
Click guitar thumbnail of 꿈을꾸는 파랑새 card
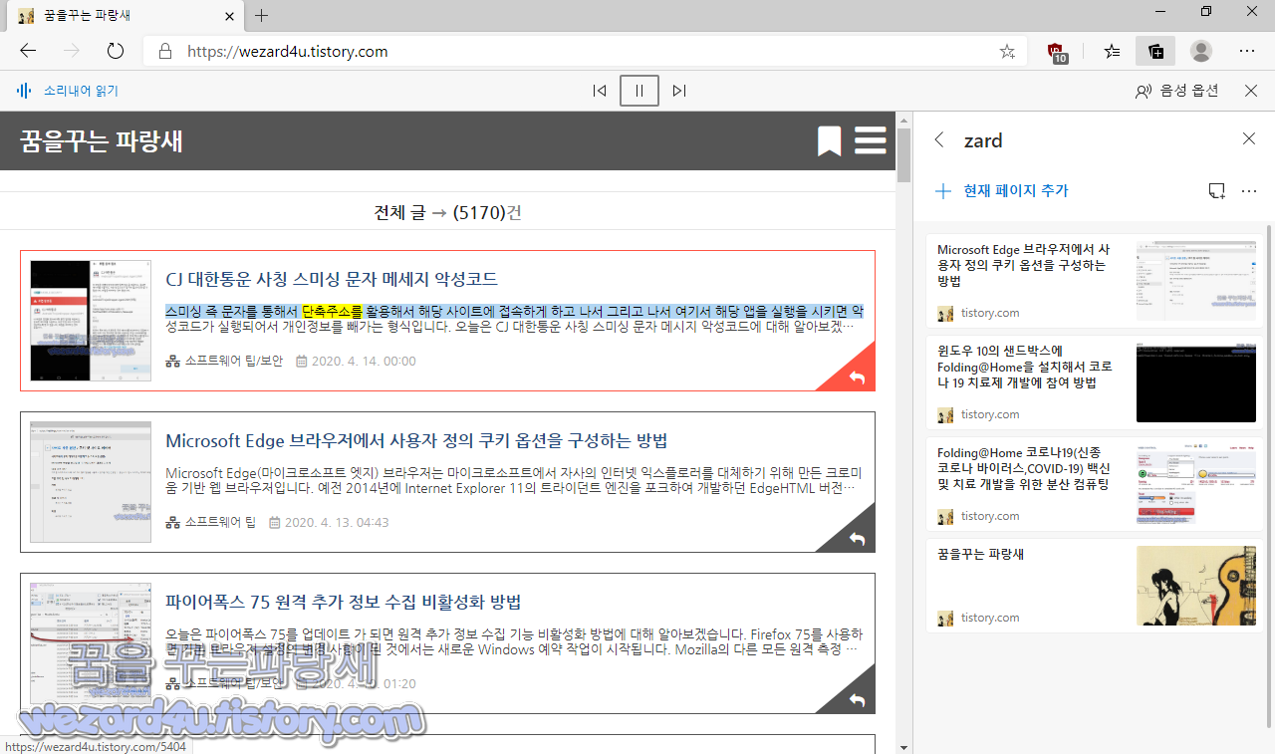click(x=1196, y=586)
